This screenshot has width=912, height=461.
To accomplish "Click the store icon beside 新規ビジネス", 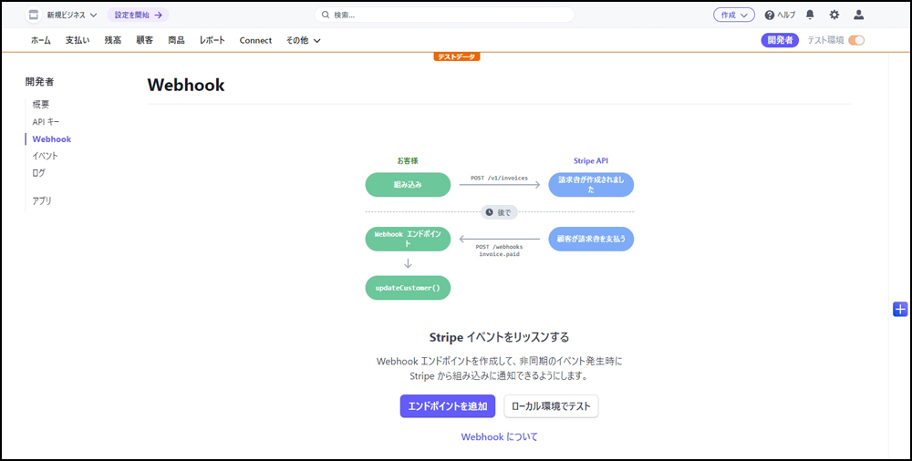I will pos(34,15).
